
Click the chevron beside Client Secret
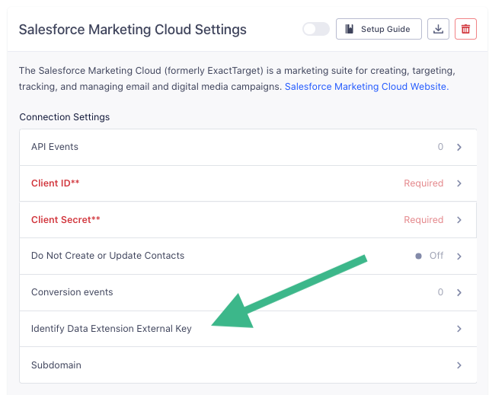point(459,220)
